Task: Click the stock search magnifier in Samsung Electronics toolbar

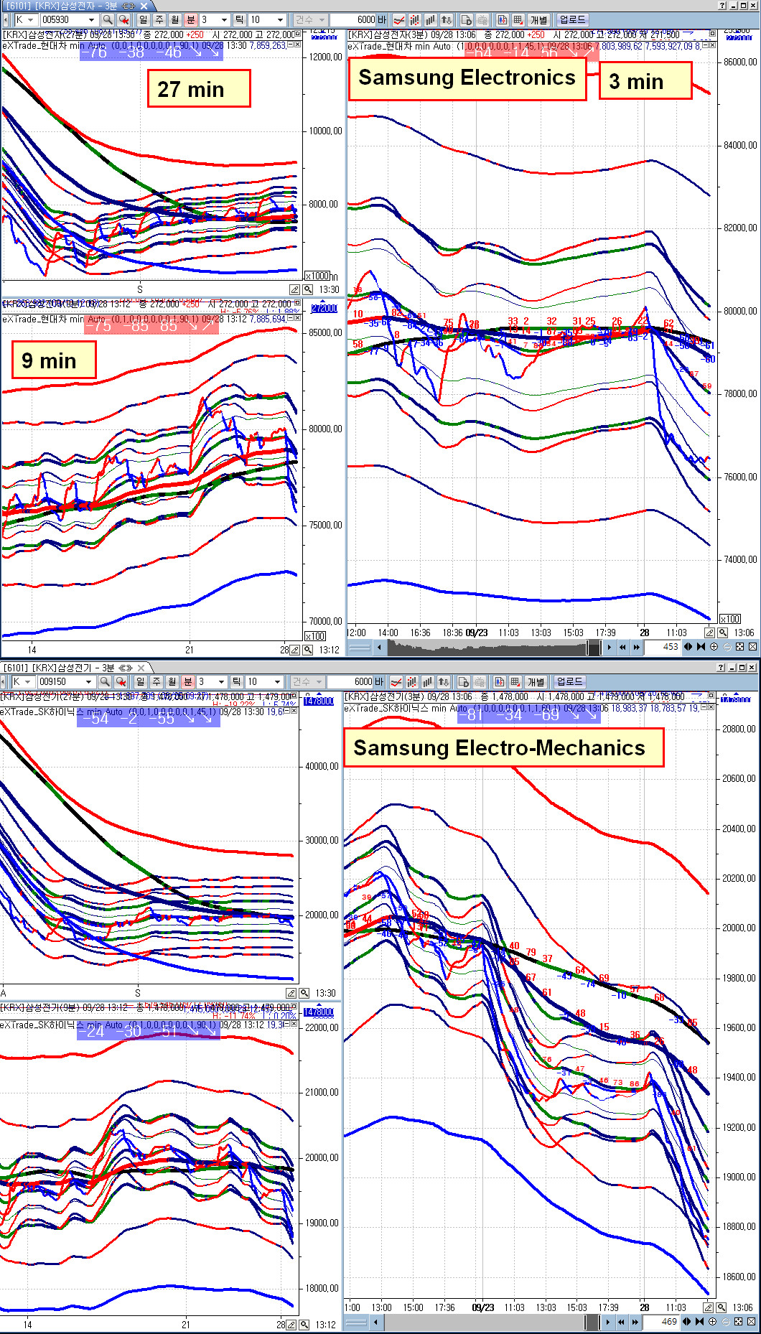Action: click(108, 20)
